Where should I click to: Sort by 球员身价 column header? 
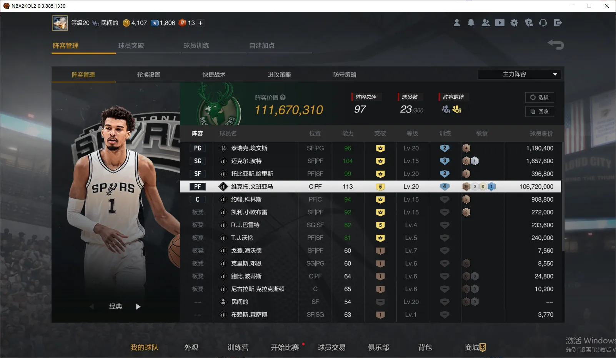coord(541,134)
